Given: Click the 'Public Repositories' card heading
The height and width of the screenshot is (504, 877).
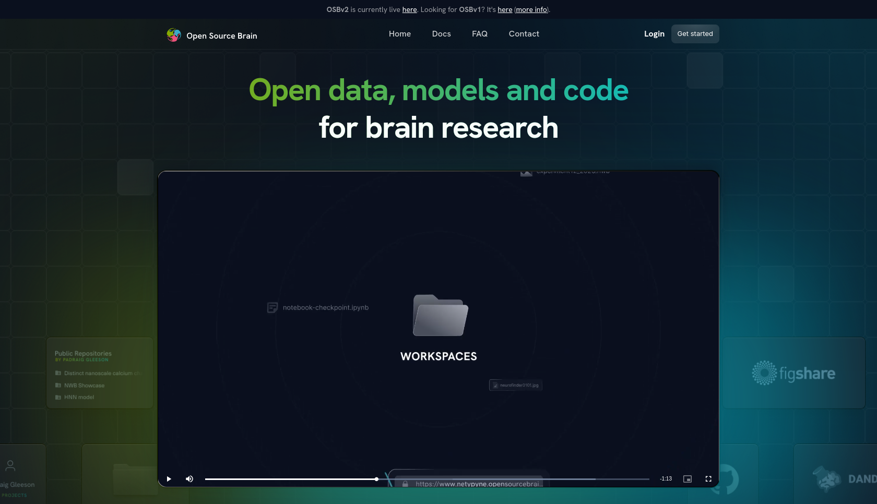Looking at the screenshot, I should point(83,353).
